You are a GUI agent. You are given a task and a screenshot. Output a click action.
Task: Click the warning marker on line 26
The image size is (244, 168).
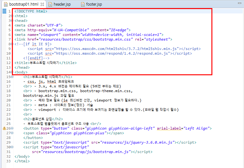point(4,128)
